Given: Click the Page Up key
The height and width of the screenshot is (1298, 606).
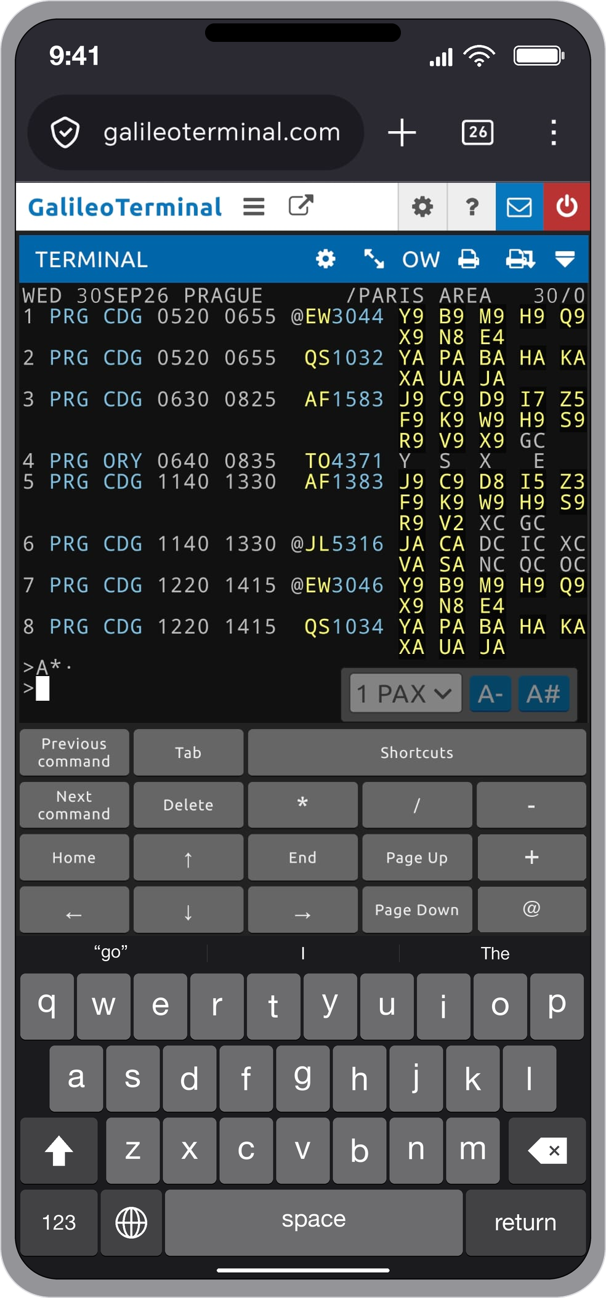Looking at the screenshot, I should 417,857.
